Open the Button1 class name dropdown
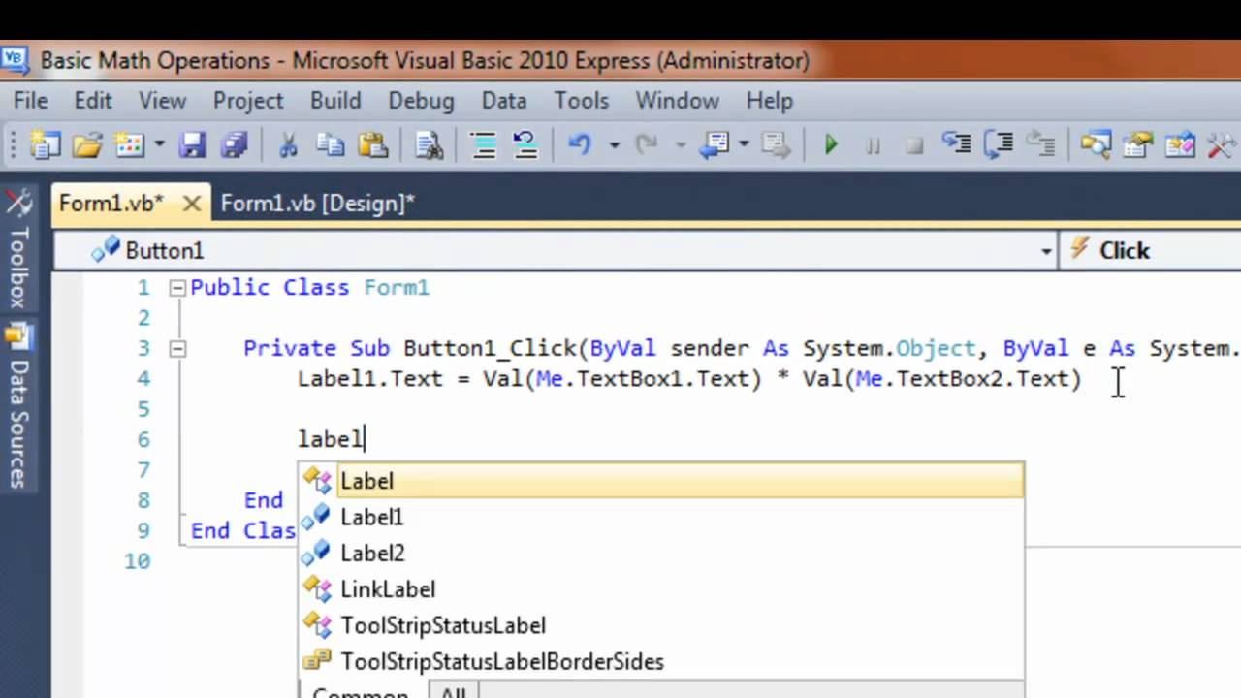The width and height of the screenshot is (1241, 698). click(x=1046, y=251)
